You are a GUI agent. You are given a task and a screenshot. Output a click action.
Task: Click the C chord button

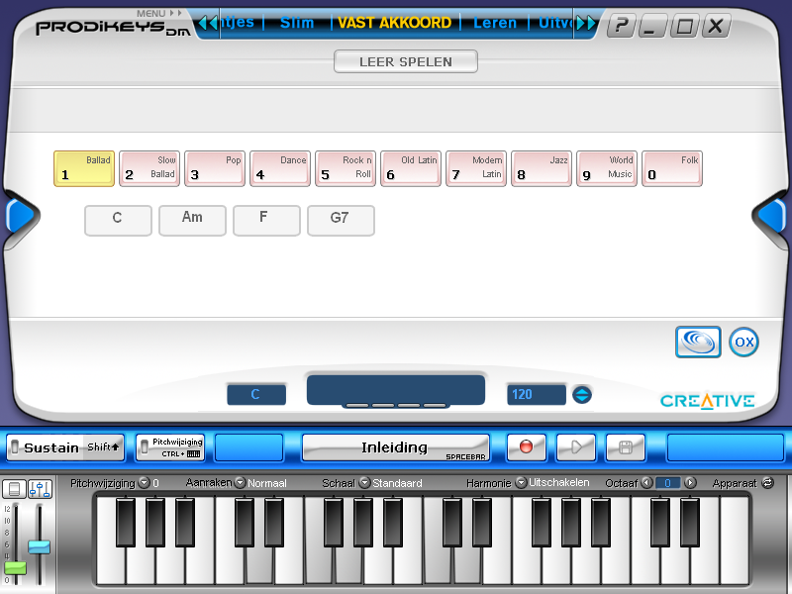coord(118,220)
